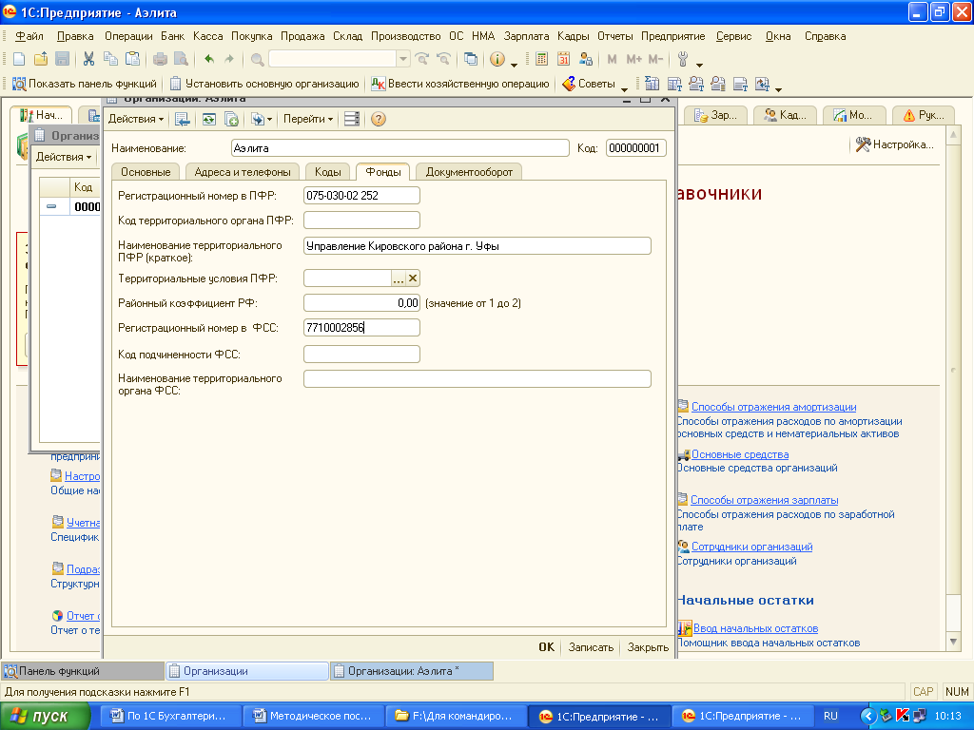Click the M+ memory button

coord(633,59)
